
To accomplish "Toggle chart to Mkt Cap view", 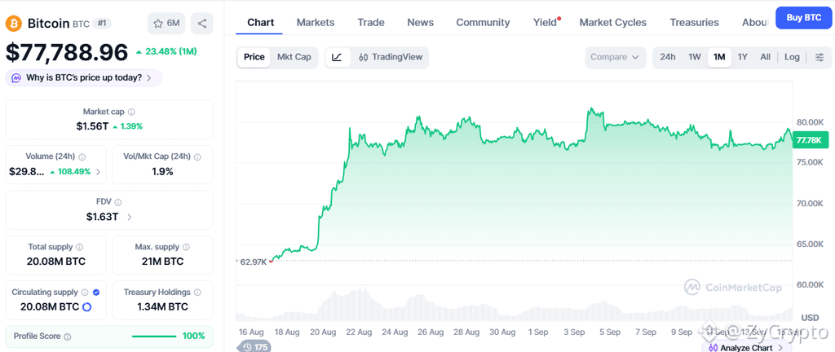I will click(x=294, y=57).
